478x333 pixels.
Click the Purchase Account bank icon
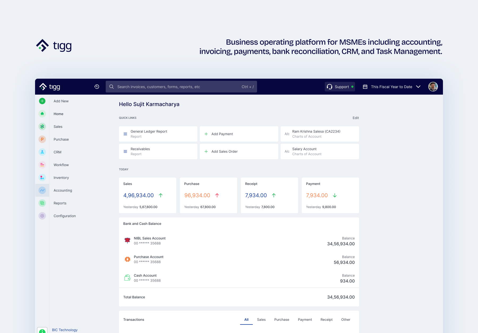tap(127, 259)
